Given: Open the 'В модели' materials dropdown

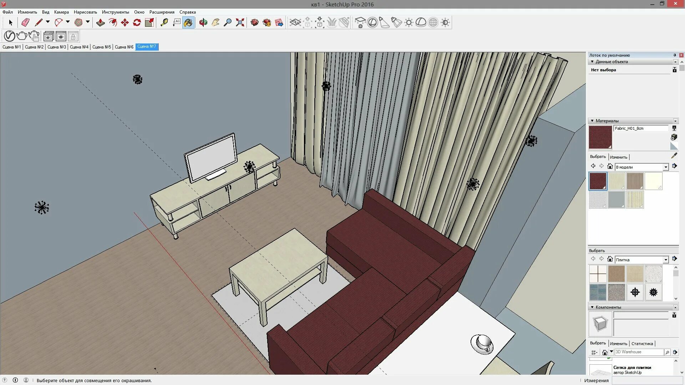Looking at the screenshot, I should [x=665, y=167].
